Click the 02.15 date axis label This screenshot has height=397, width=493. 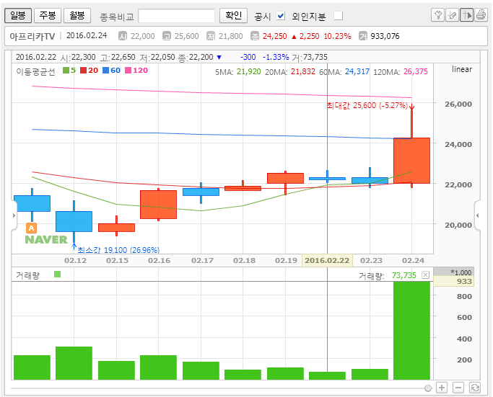(117, 261)
